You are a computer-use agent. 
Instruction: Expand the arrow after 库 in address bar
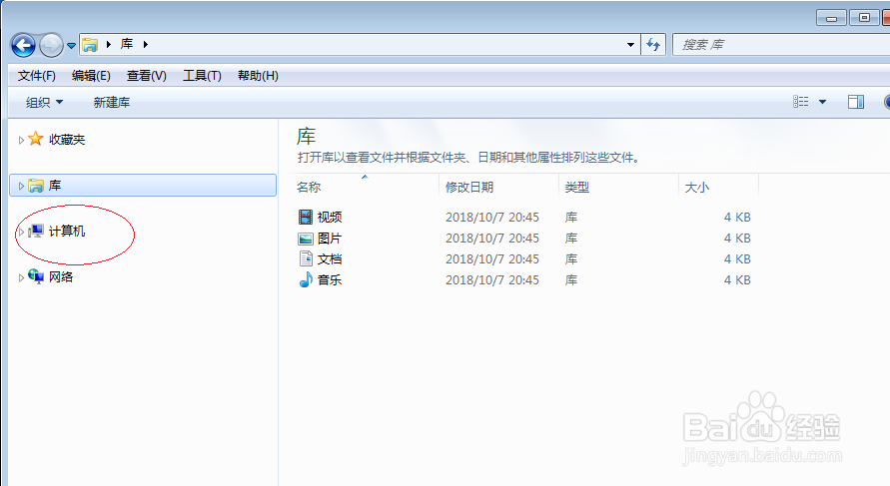coord(145,44)
